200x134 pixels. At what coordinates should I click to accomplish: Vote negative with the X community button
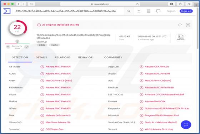coord(8,47)
